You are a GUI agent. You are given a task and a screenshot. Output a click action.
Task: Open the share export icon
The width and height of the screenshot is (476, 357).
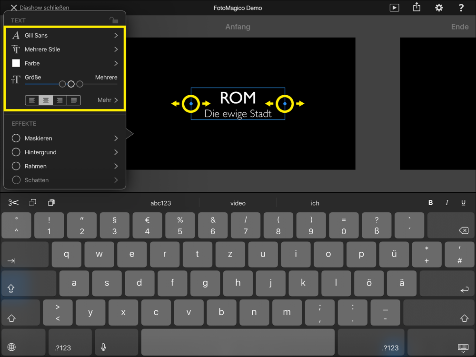[x=417, y=7]
